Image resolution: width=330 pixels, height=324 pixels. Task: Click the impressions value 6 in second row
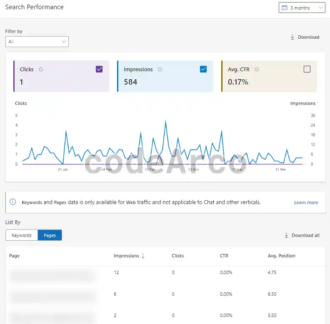click(115, 294)
